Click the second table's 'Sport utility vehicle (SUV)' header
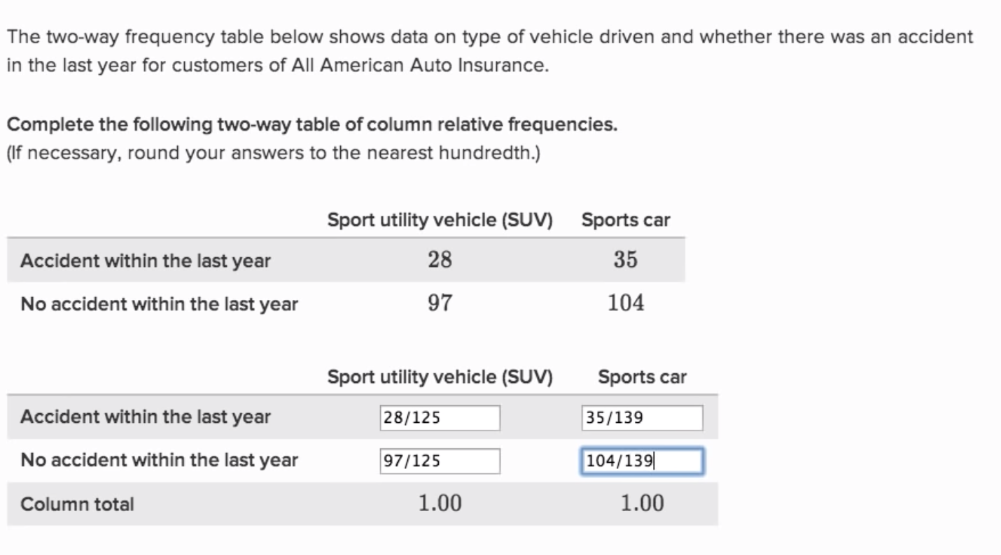 (440, 377)
